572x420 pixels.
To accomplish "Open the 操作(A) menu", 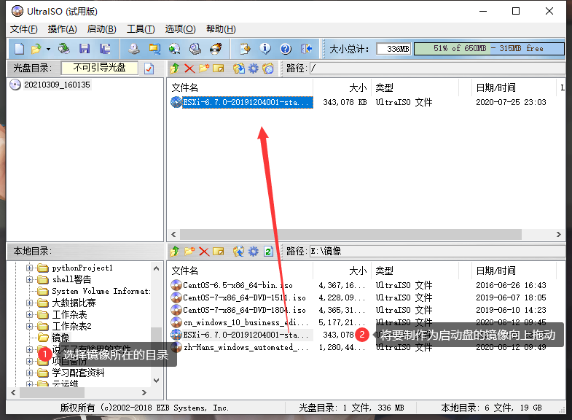I will click(63, 29).
